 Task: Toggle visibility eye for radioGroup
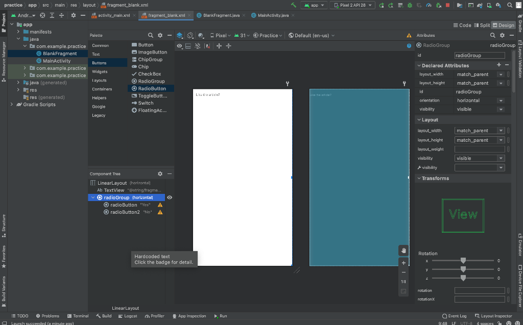pos(170,197)
